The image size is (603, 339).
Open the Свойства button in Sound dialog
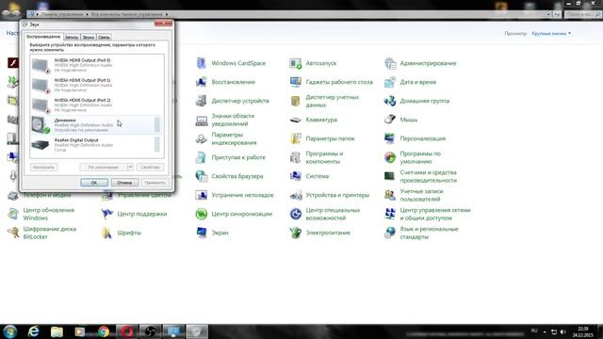pyautogui.click(x=150, y=168)
